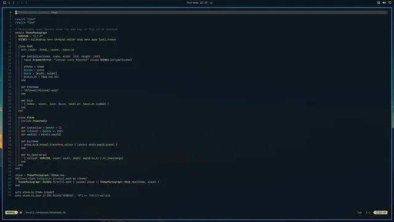394x222 pixels.
Task: Click the 'def <<(shot)' line
Action: (x=42, y=131)
